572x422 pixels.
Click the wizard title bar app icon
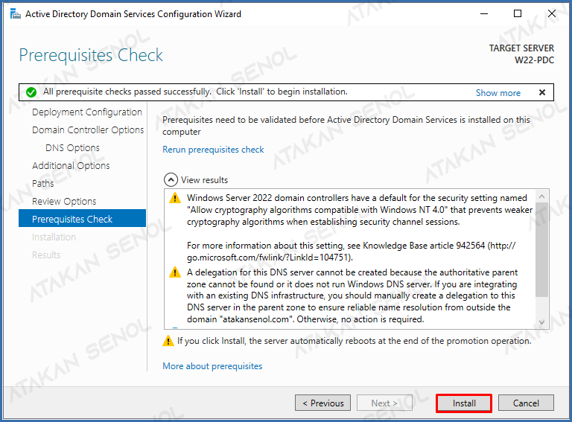click(x=16, y=14)
